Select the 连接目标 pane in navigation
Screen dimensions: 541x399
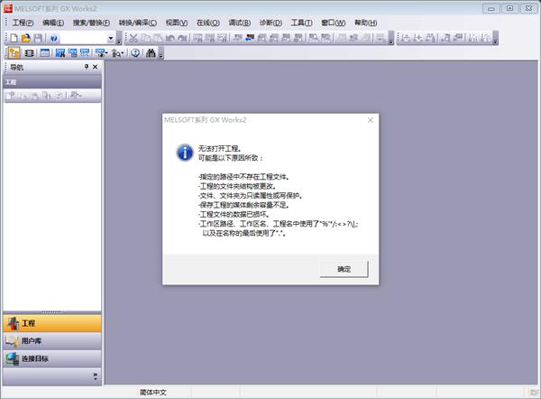click(52, 358)
